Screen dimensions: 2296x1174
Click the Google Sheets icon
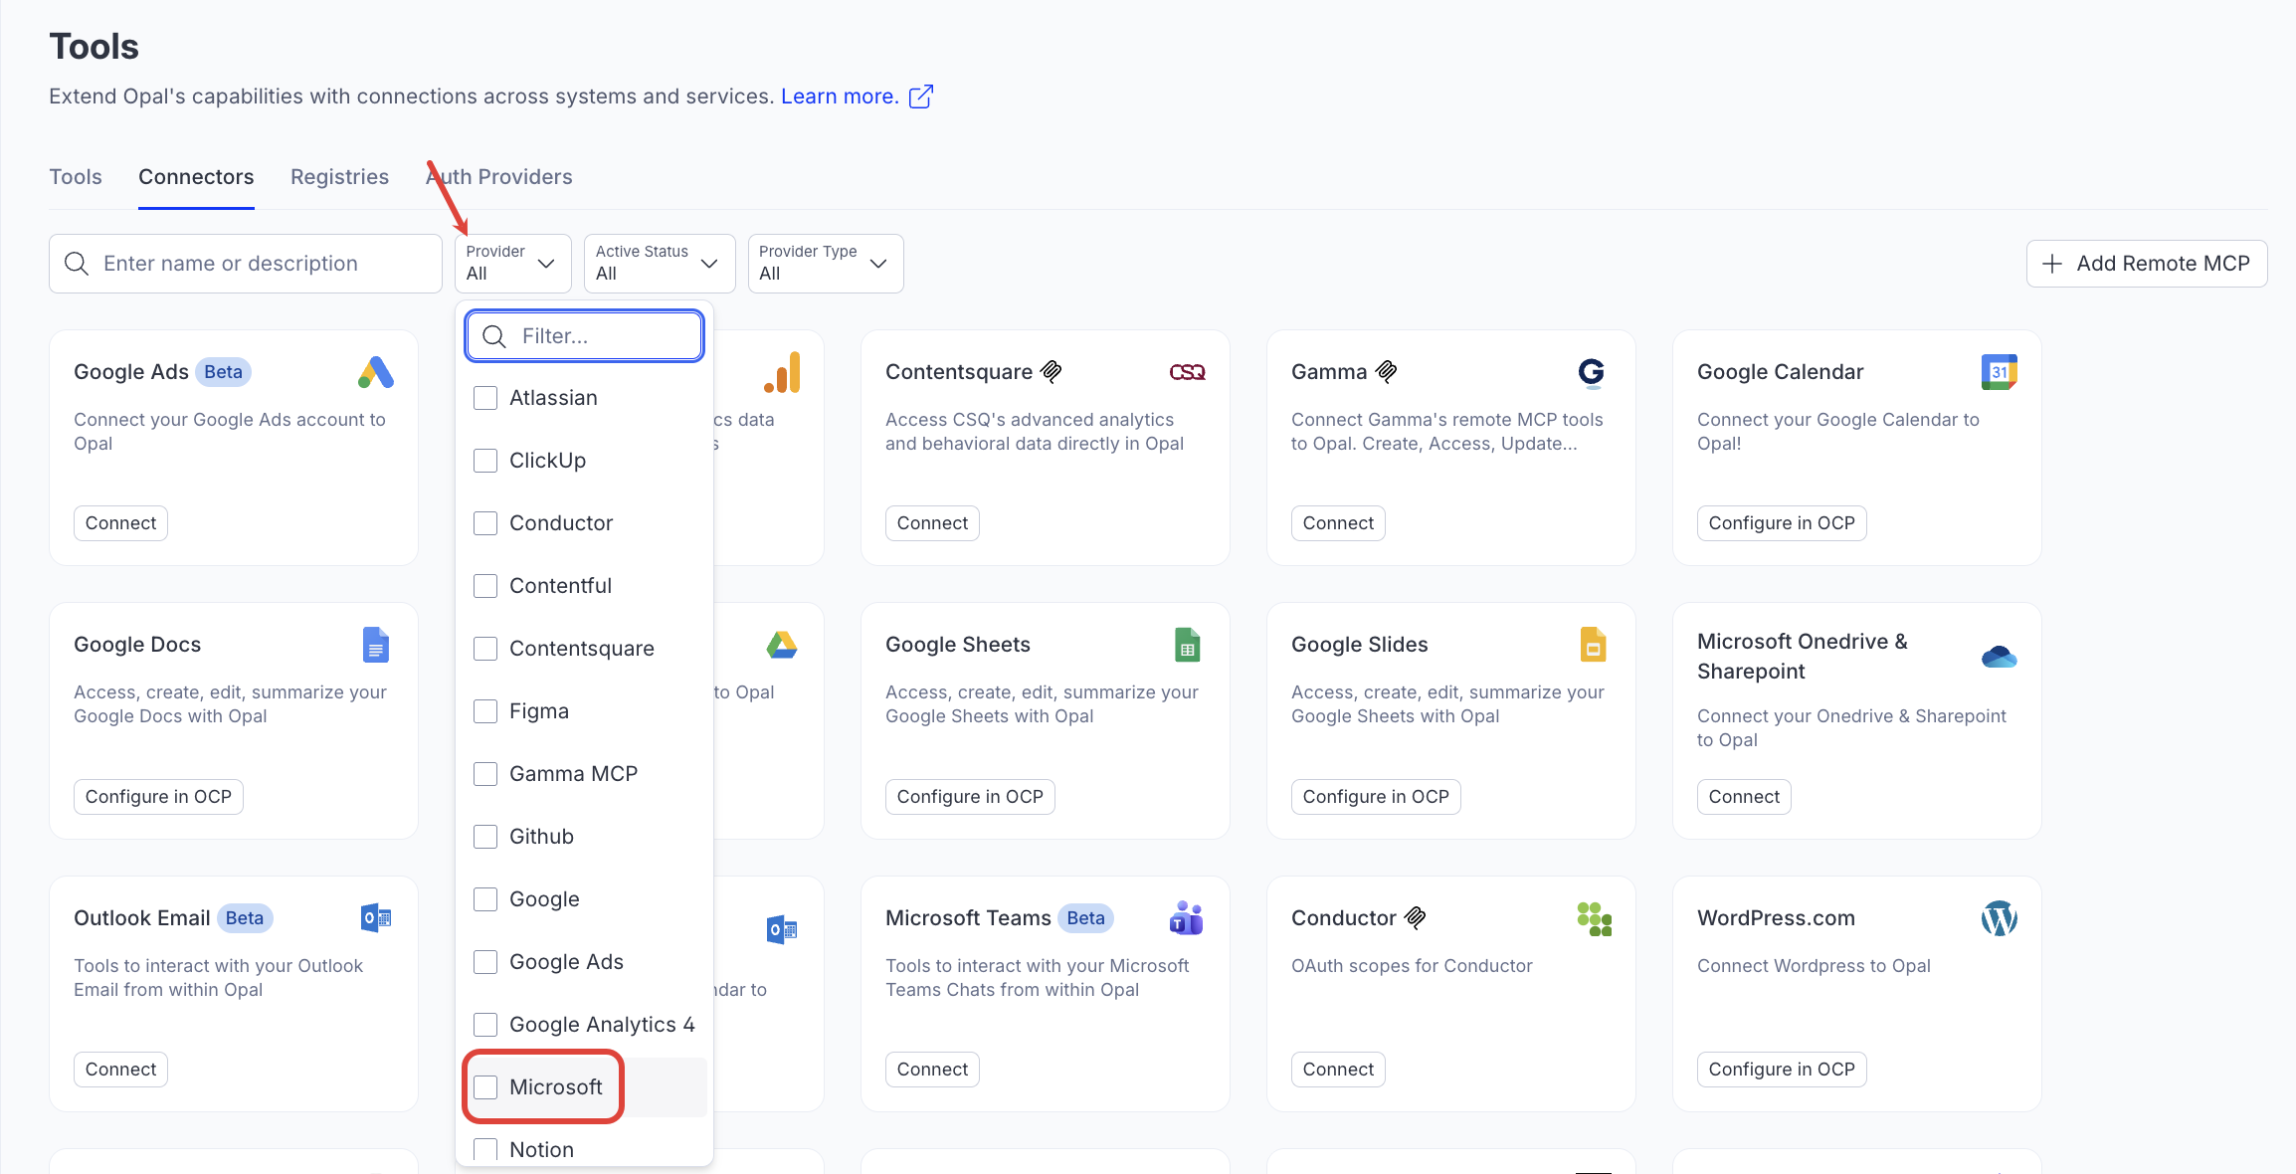(x=1187, y=645)
